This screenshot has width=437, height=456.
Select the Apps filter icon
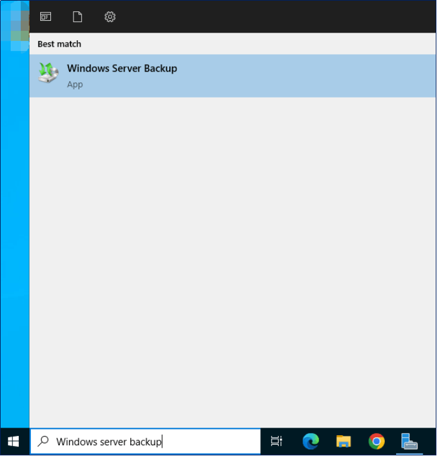coord(46,16)
